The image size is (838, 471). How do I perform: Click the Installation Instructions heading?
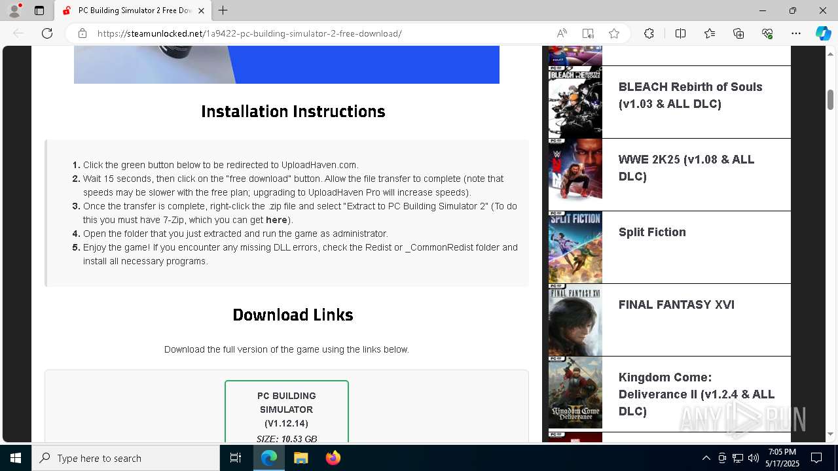(x=293, y=111)
